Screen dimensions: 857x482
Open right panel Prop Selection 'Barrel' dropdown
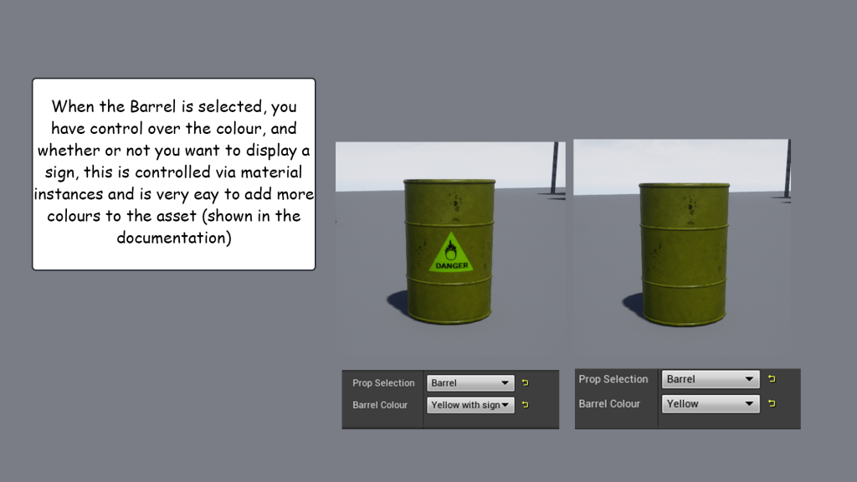pyautogui.click(x=710, y=379)
